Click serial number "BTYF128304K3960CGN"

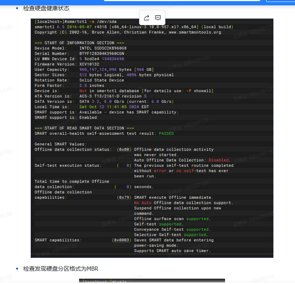pyautogui.click(x=102, y=54)
